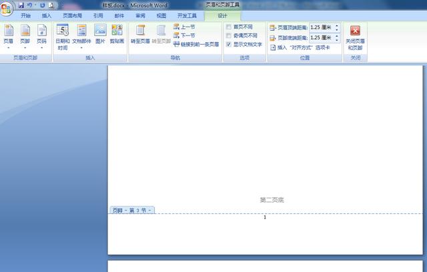Switch to the 视图 tab

pos(161,16)
